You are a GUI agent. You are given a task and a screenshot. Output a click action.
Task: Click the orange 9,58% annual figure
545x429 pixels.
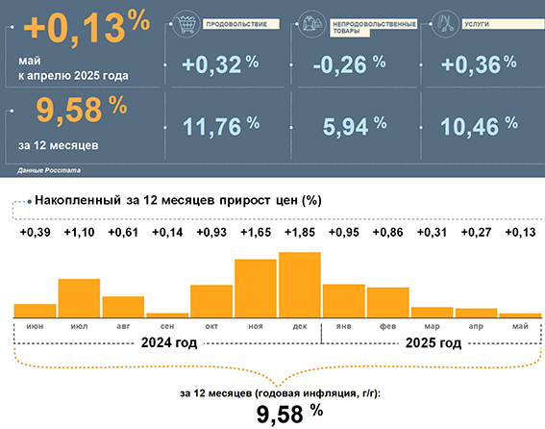tap(82, 110)
